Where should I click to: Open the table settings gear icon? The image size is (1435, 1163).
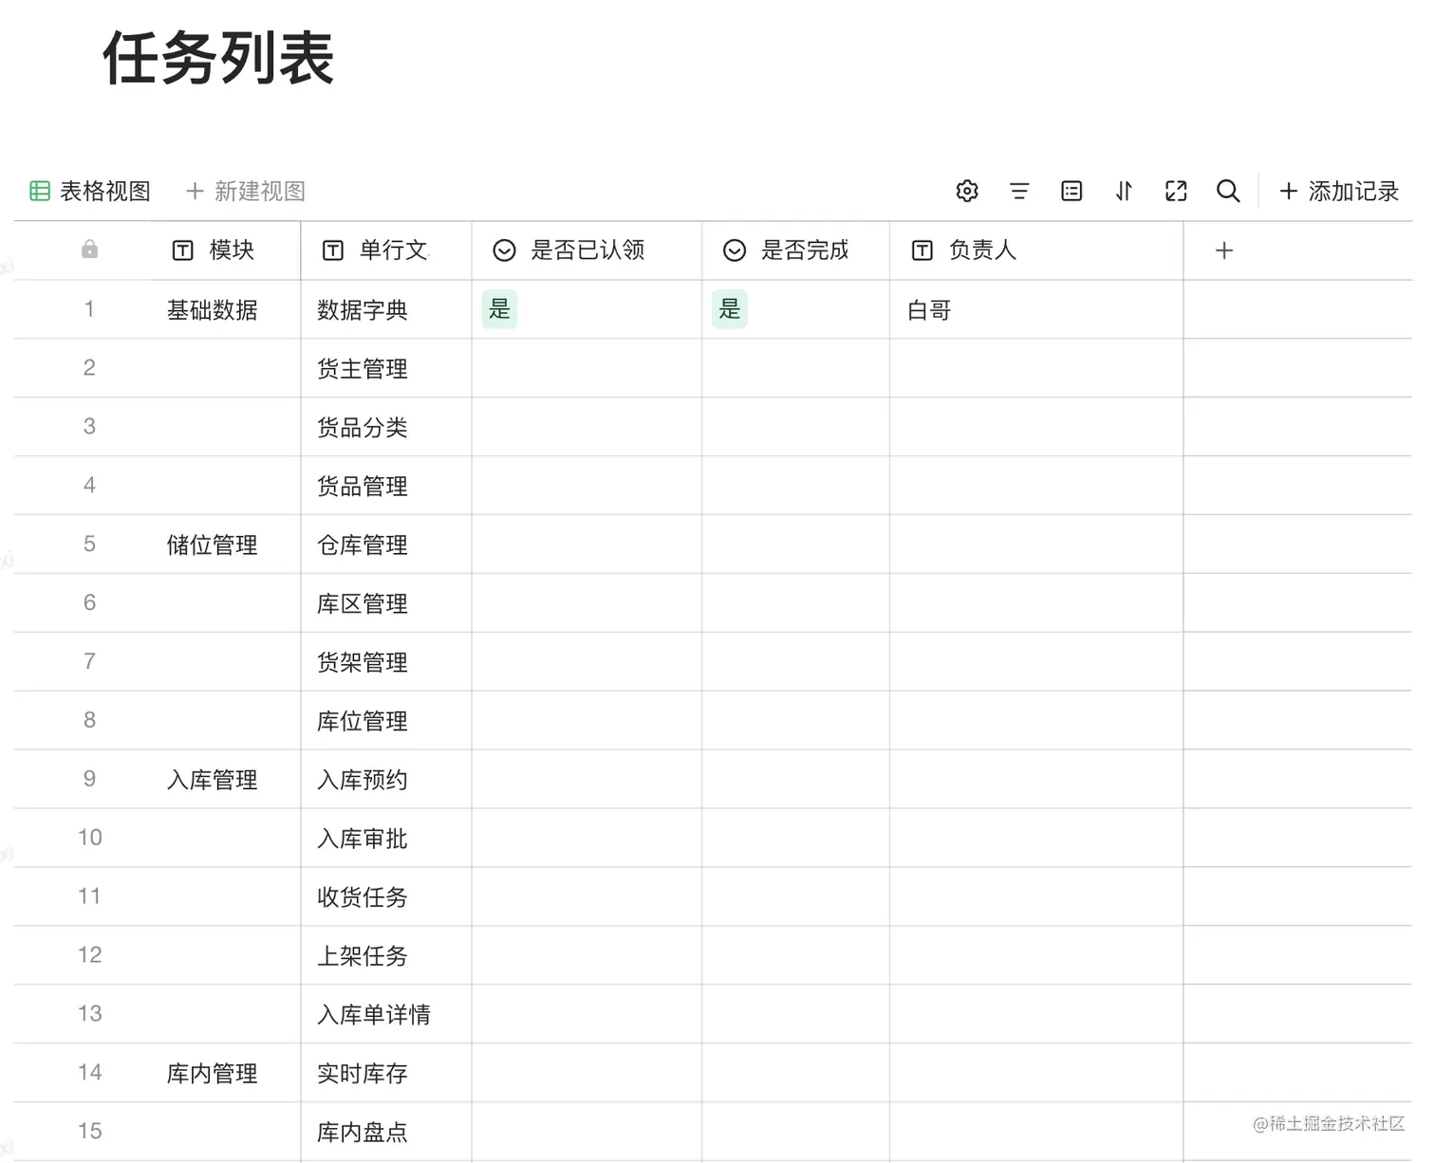pyautogui.click(x=967, y=191)
